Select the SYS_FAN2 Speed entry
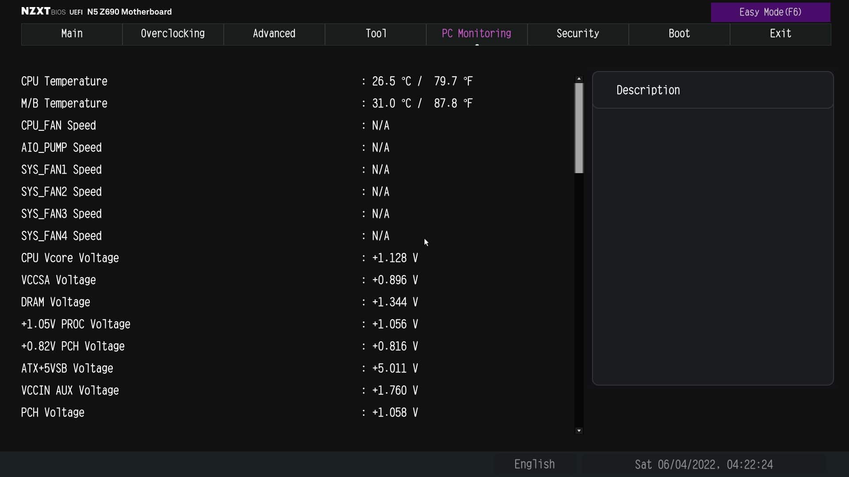This screenshot has height=477, width=849. [x=296, y=192]
